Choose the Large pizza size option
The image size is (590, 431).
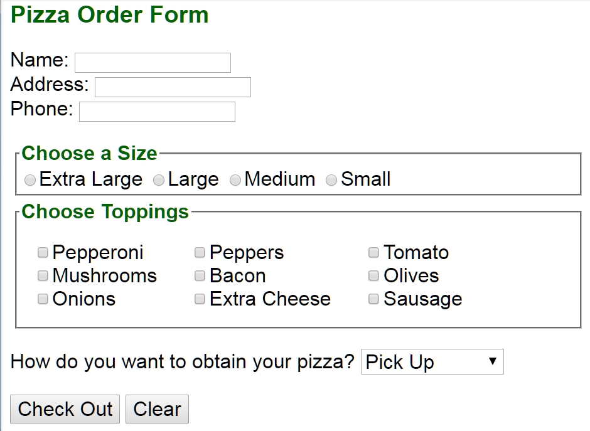[x=159, y=180]
